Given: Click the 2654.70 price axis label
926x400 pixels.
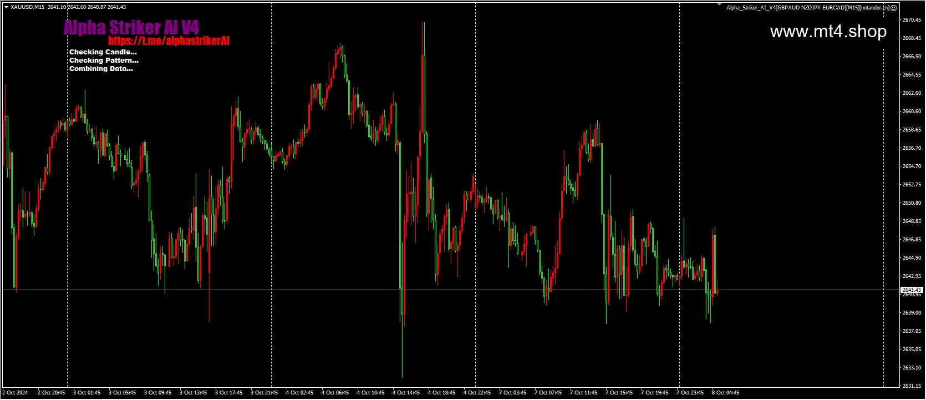Looking at the screenshot, I should (912, 166).
